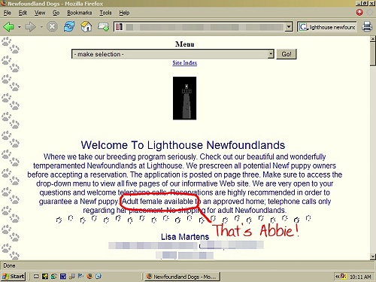376x282 pixels.
Task: Go to the Home page icon
Action: pyautogui.click(x=86, y=26)
